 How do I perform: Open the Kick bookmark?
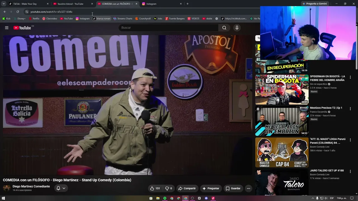tap(6, 19)
